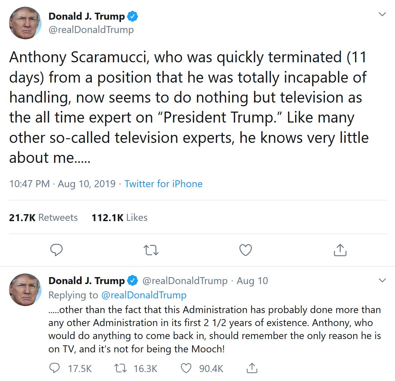
Task: Open the reply tweet's profile avatar
Action: click(25, 290)
